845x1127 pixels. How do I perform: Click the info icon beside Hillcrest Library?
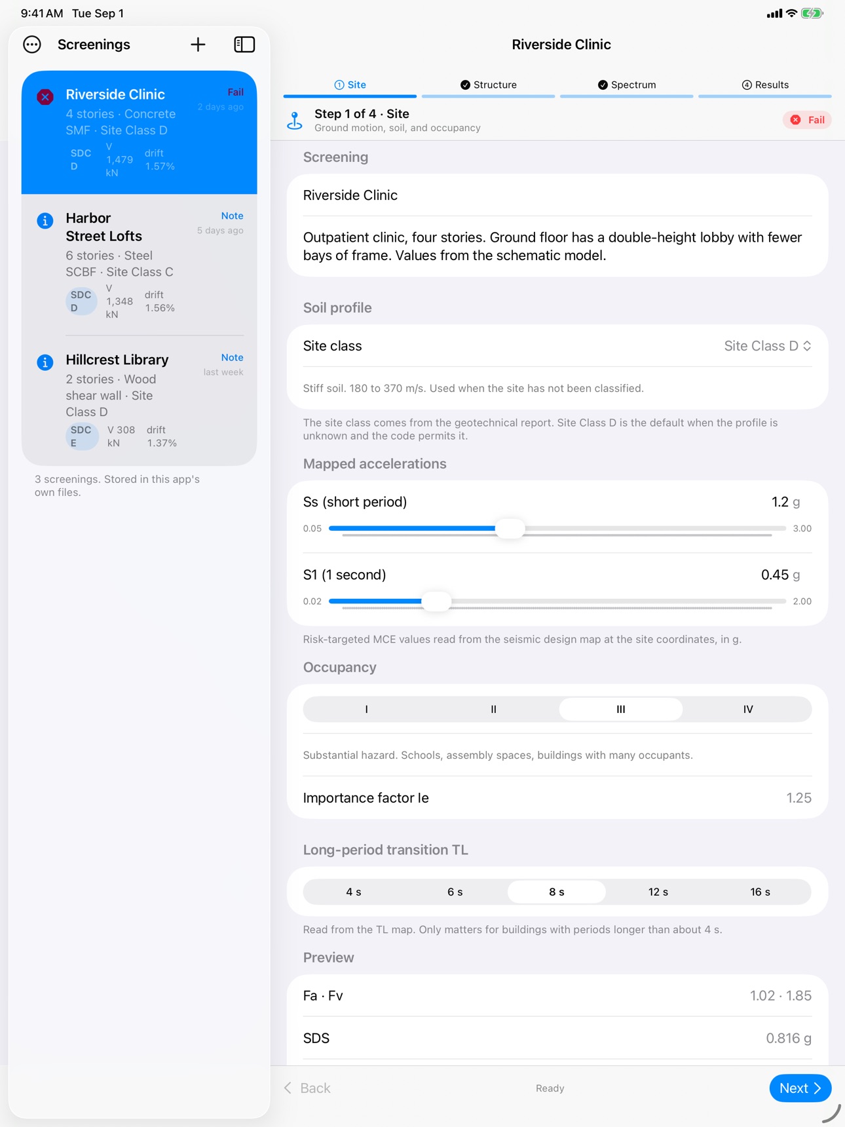[45, 362]
